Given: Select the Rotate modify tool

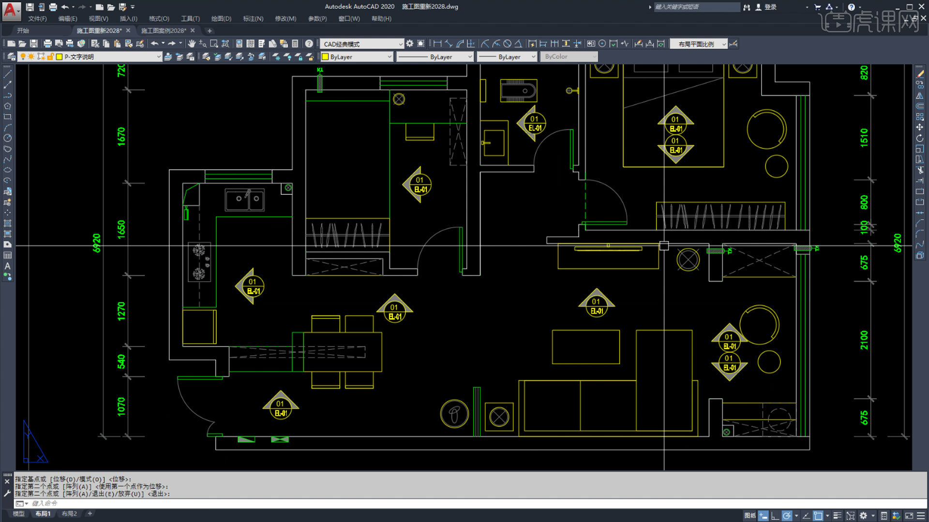Looking at the screenshot, I should click(920, 138).
